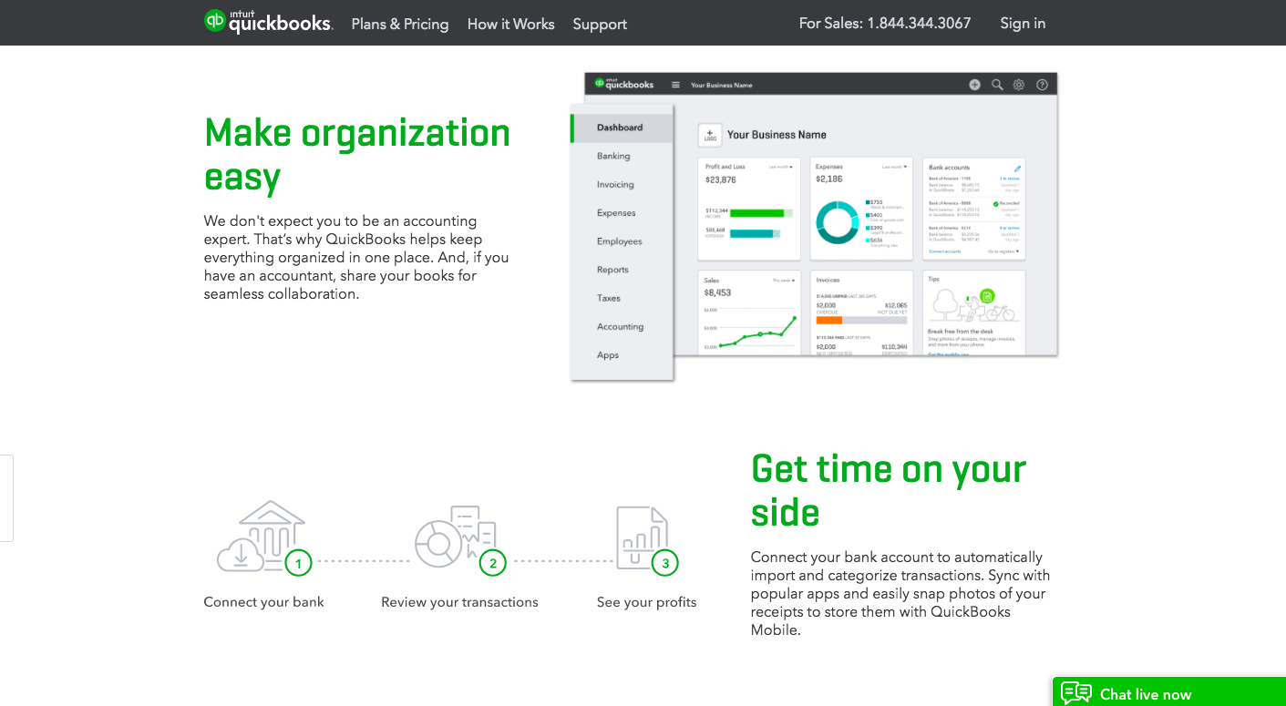Click the QuickBooks logo inside the dashboard preview

point(624,84)
